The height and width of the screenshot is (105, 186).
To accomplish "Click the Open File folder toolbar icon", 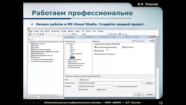I will pos(37,34).
